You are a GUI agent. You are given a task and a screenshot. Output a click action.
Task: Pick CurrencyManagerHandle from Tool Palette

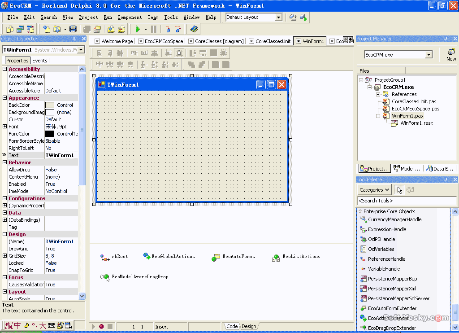[394, 219]
